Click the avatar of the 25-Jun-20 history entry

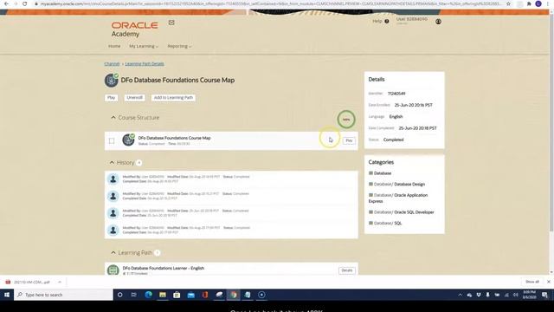(x=113, y=213)
